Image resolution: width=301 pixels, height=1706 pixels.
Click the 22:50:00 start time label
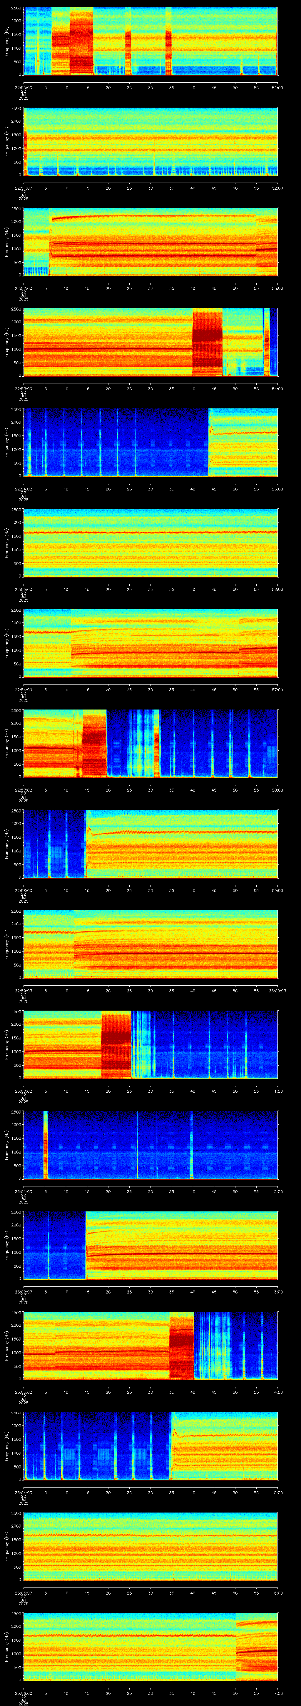click(23, 87)
